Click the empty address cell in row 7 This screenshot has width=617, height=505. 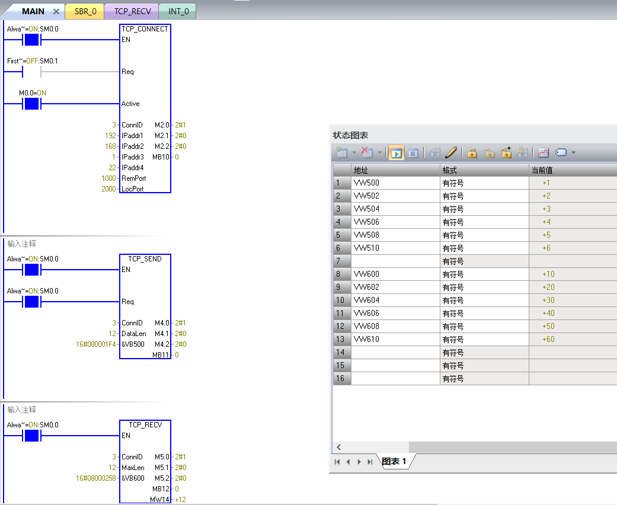395,261
